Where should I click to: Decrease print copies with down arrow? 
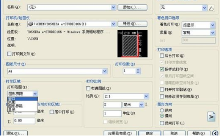click(138, 72)
